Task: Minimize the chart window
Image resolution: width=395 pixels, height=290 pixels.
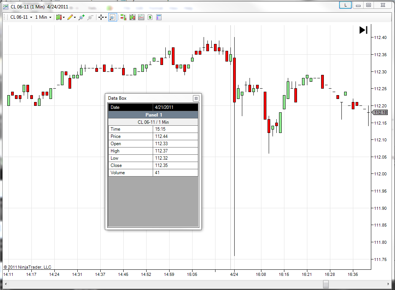Action: coord(358,5)
